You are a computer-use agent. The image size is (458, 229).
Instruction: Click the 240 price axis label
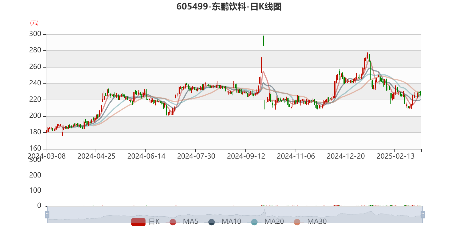coord(35,83)
